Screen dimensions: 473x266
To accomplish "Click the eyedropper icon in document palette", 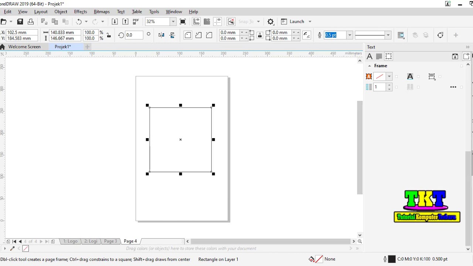I will coord(12,249).
